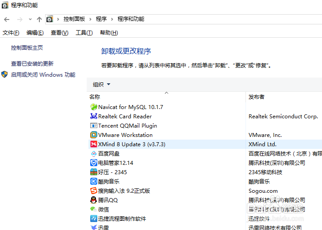Go up one level with up arrow
The width and height of the screenshot is (322, 230).
(x=39, y=19)
